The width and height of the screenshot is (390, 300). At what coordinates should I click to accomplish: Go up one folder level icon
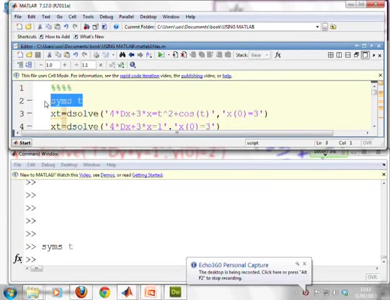pyautogui.click(x=333, y=27)
